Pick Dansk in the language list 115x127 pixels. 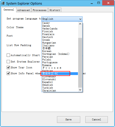[60, 26]
